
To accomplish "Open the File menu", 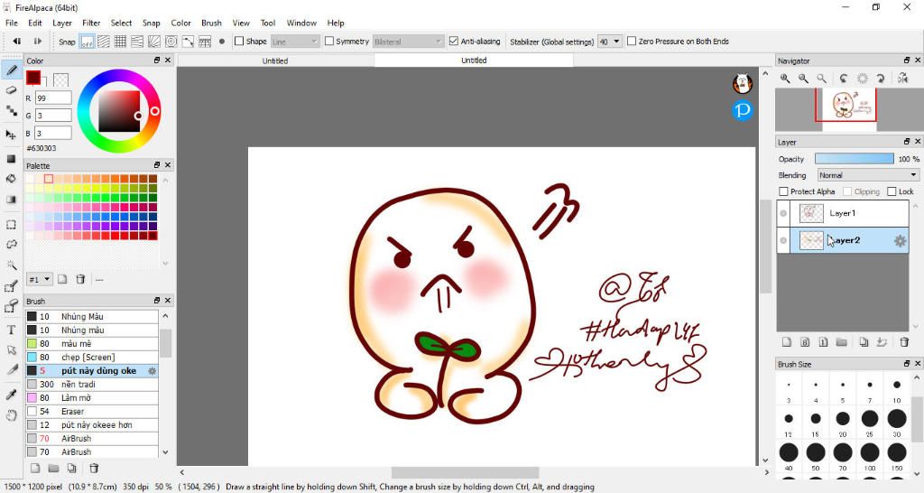I will click(x=11, y=23).
